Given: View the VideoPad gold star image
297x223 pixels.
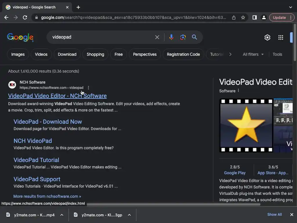Looking at the screenshot, I should [246, 125].
